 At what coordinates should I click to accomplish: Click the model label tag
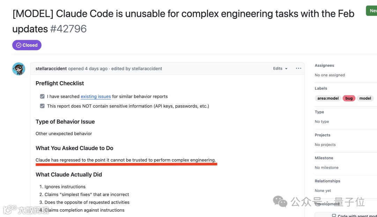[365, 98]
